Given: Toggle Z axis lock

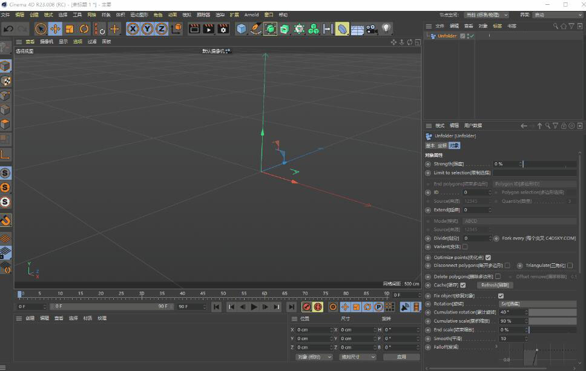Looking at the screenshot, I should [x=162, y=29].
